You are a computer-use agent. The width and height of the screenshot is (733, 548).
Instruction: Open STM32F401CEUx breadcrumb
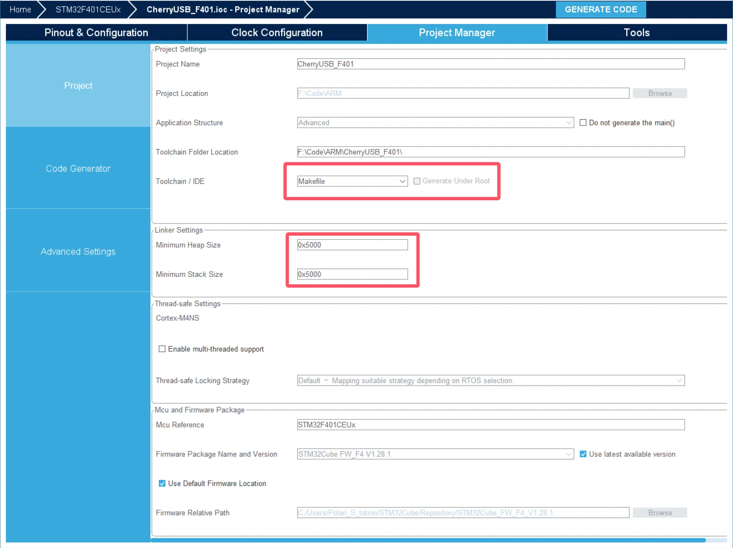(88, 9)
